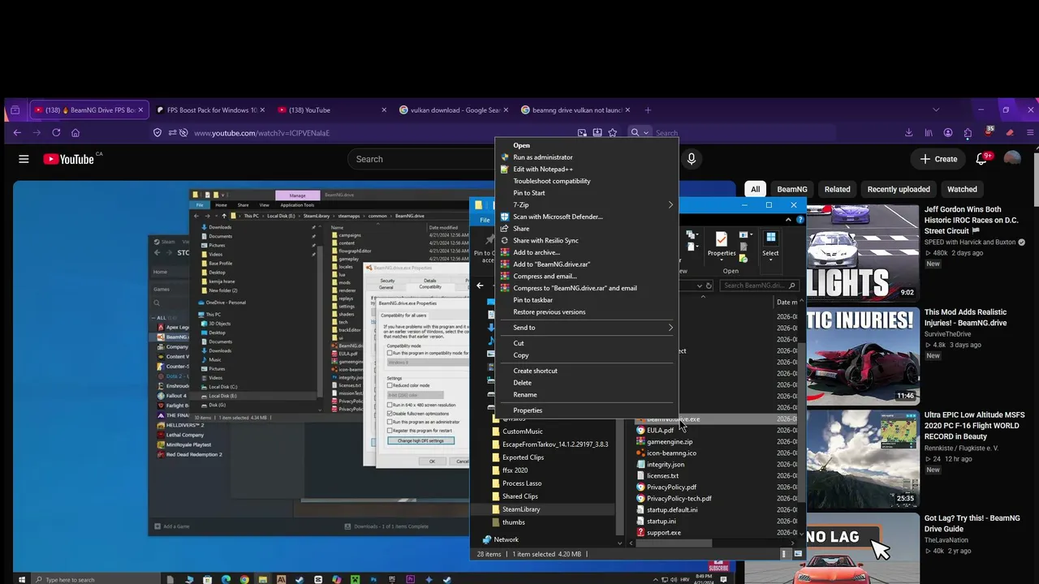Image resolution: width=1039 pixels, height=584 pixels.
Task: Open the Properties button in Explorer ribbon
Action: tap(721, 243)
